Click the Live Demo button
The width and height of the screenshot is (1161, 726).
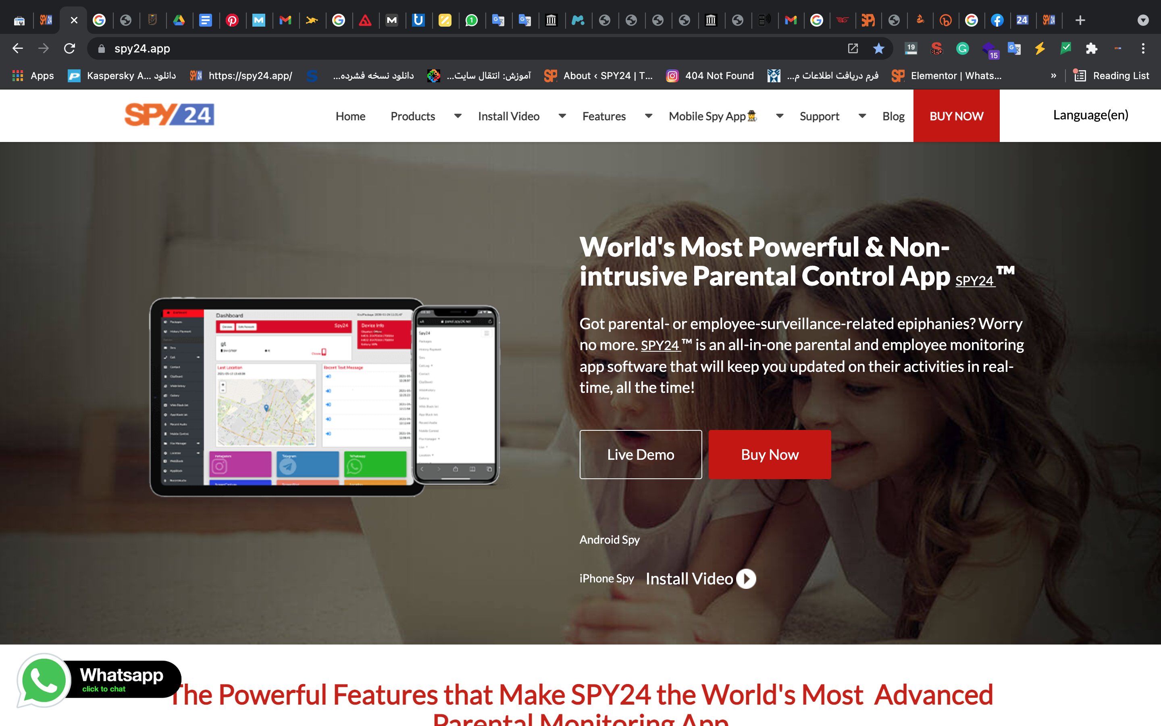pos(641,454)
